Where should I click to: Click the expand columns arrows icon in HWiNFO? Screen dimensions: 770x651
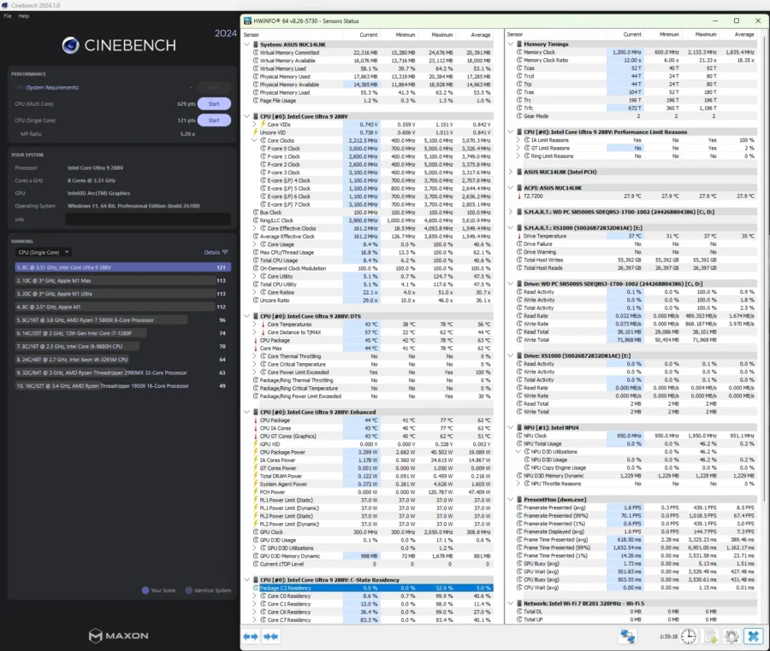coord(251,636)
